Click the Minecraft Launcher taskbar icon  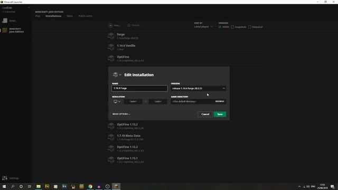116,186
